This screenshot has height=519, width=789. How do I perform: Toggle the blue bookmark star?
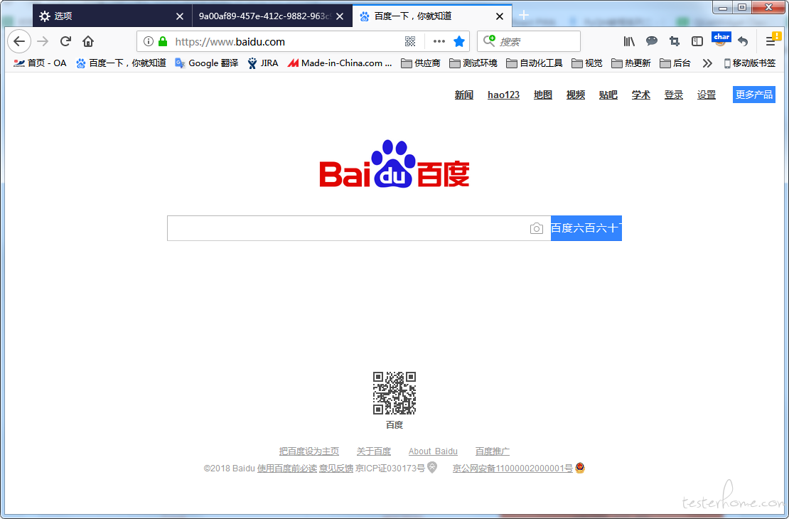(459, 41)
